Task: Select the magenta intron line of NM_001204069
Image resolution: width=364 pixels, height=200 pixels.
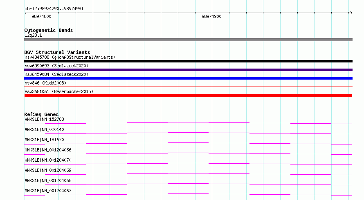Action: (188, 173)
